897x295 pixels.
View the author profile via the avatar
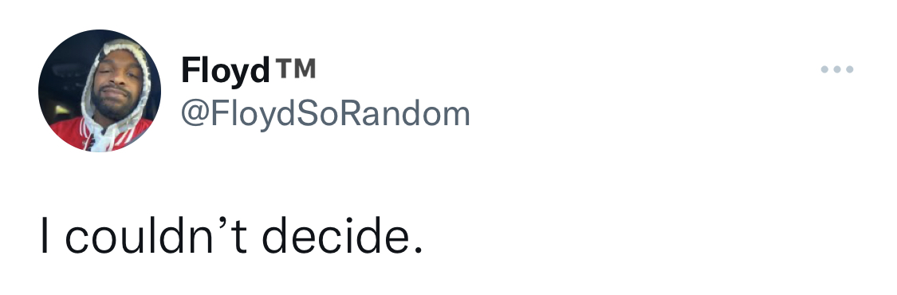pos(100,91)
